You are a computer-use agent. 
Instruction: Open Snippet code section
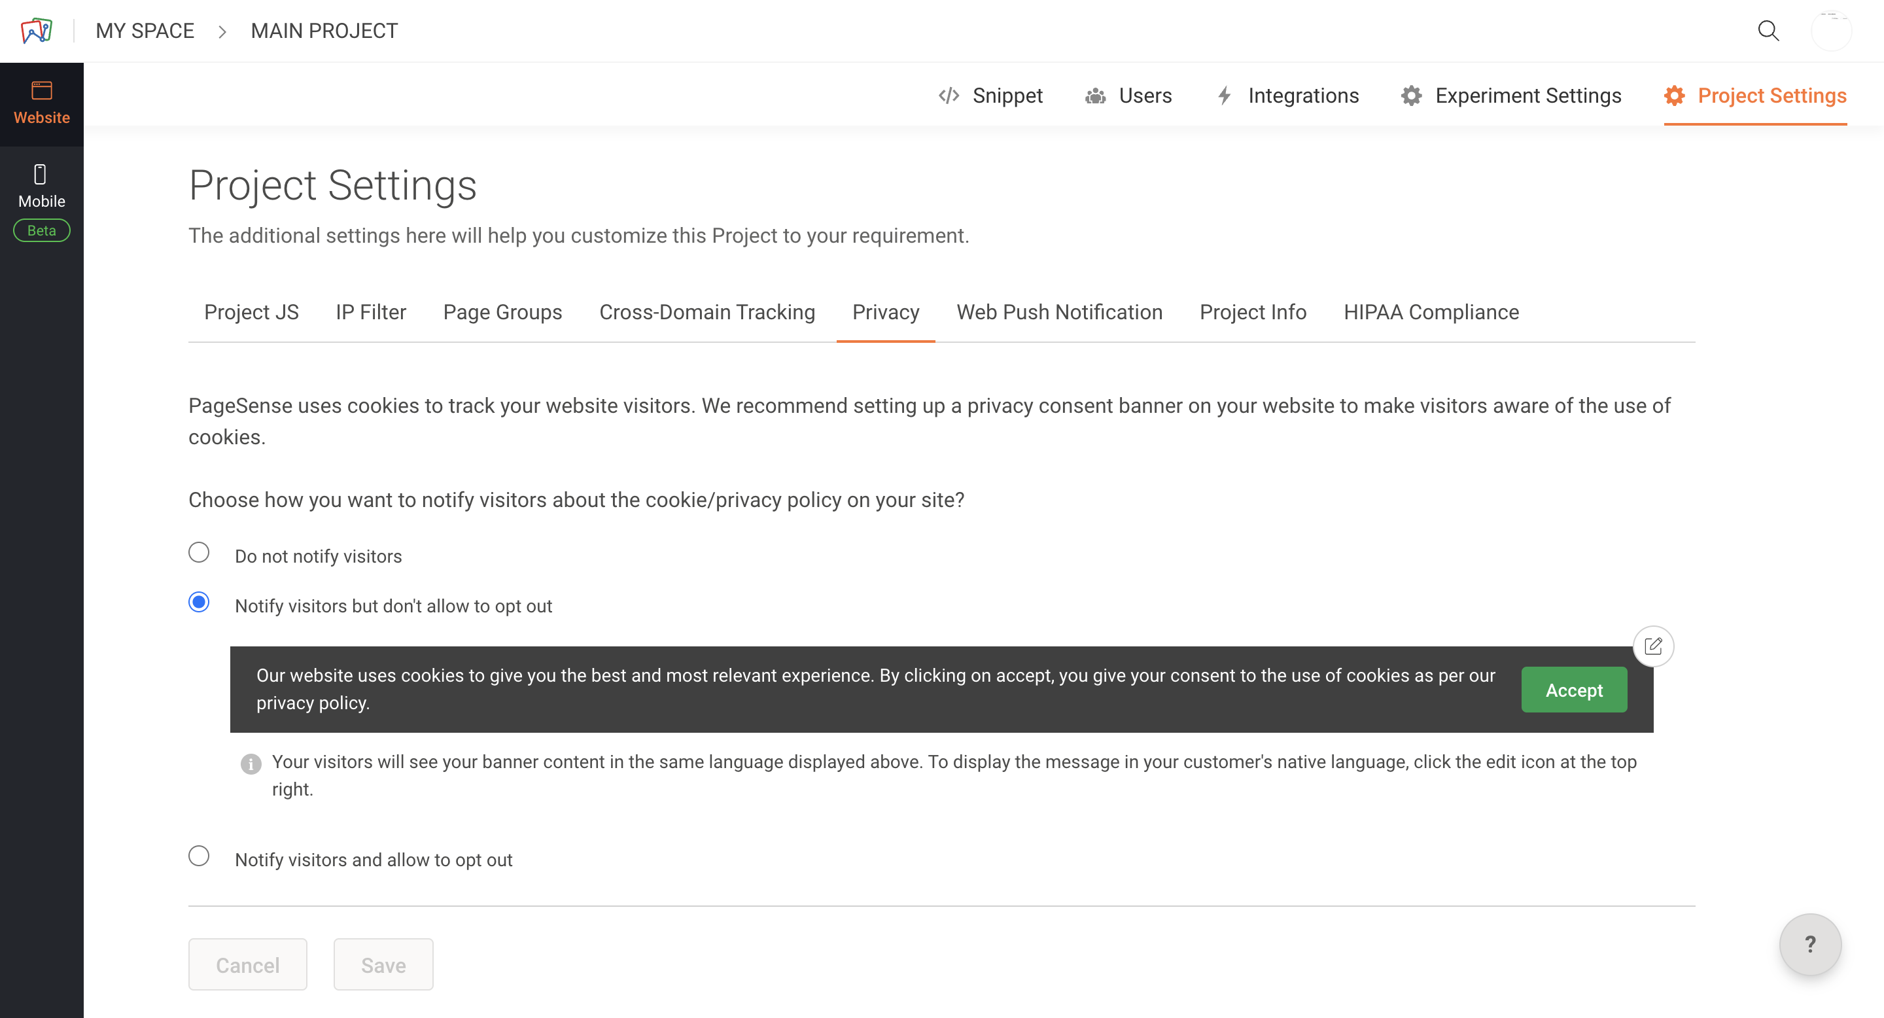(x=991, y=96)
